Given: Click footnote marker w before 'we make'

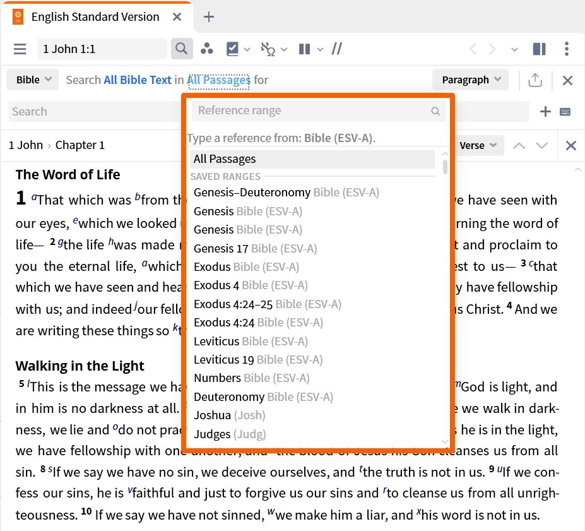Looking at the screenshot, I should (271, 511).
